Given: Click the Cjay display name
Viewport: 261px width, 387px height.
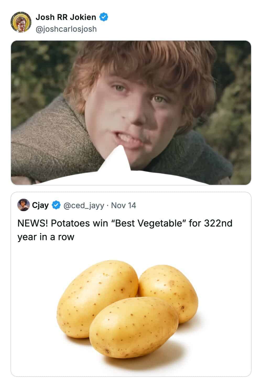Looking at the screenshot, I should (40, 205).
